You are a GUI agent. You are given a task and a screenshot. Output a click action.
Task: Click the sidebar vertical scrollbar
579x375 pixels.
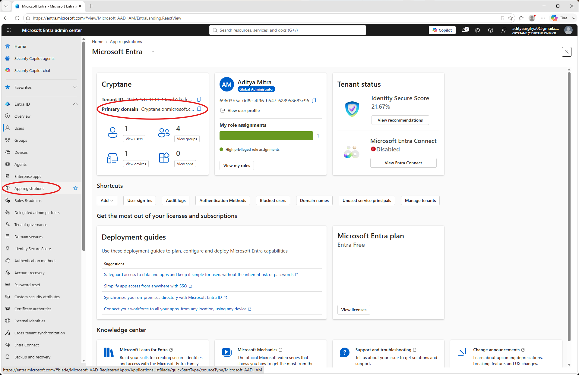tap(84, 146)
